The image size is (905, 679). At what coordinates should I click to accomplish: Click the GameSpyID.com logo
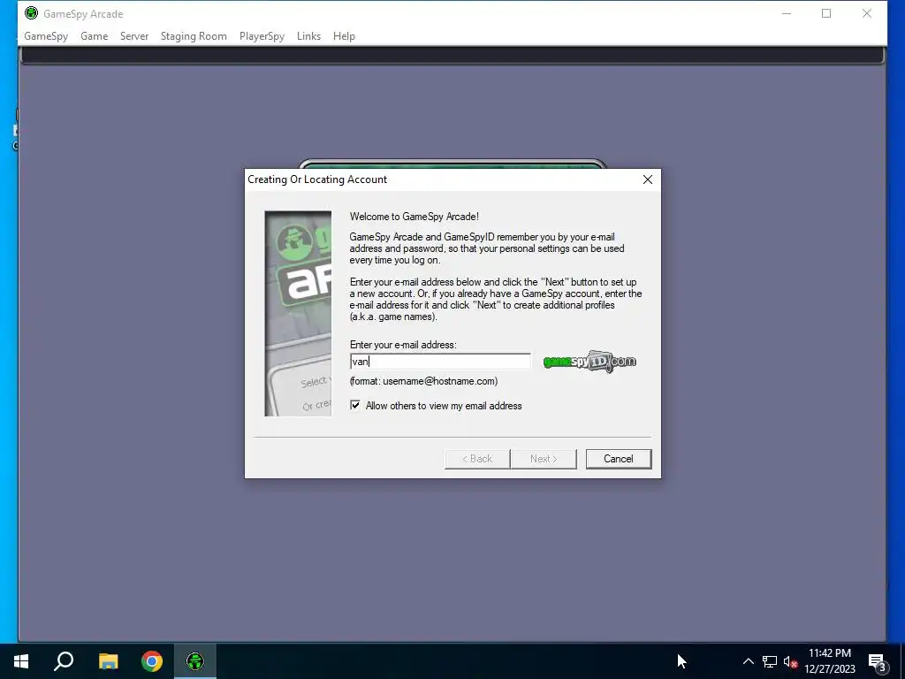tap(589, 362)
